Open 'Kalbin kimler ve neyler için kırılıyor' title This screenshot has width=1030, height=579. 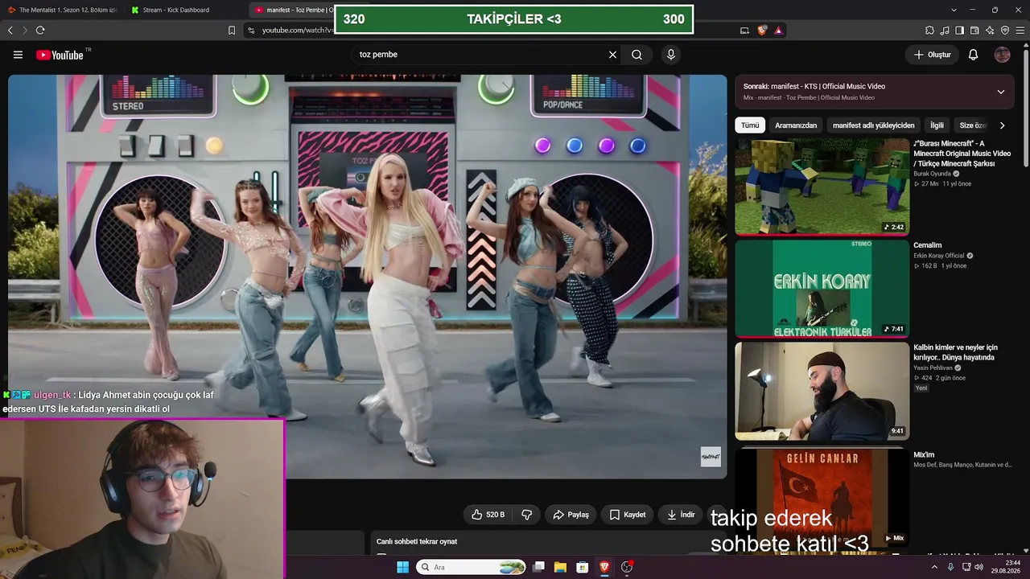tap(956, 352)
